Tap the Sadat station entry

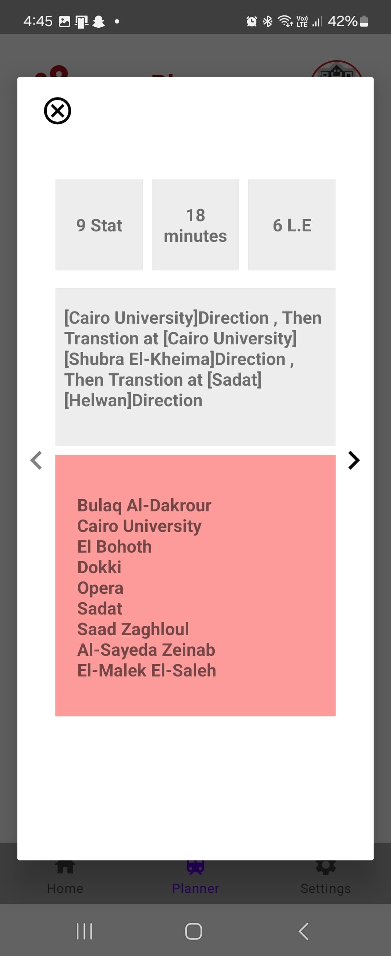(x=99, y=608)
